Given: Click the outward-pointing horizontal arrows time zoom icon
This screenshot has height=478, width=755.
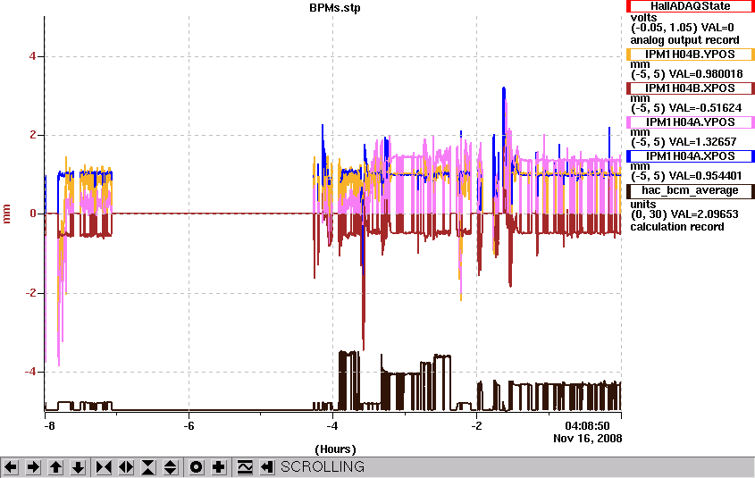Looking at the screenshot, I should coord(126,467).
